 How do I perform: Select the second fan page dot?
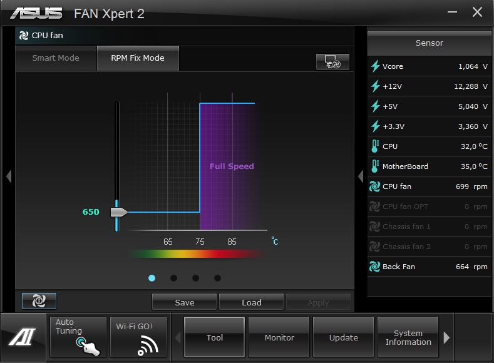173,278
